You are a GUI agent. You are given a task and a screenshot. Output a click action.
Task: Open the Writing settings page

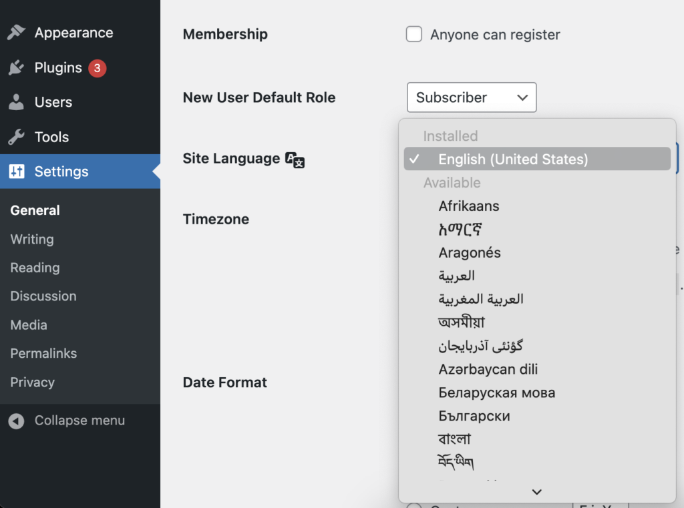click(x=32, y=239)
